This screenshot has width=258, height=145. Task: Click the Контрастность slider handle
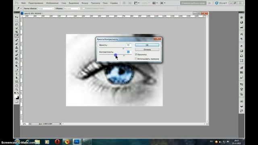(x=124, y=56)
